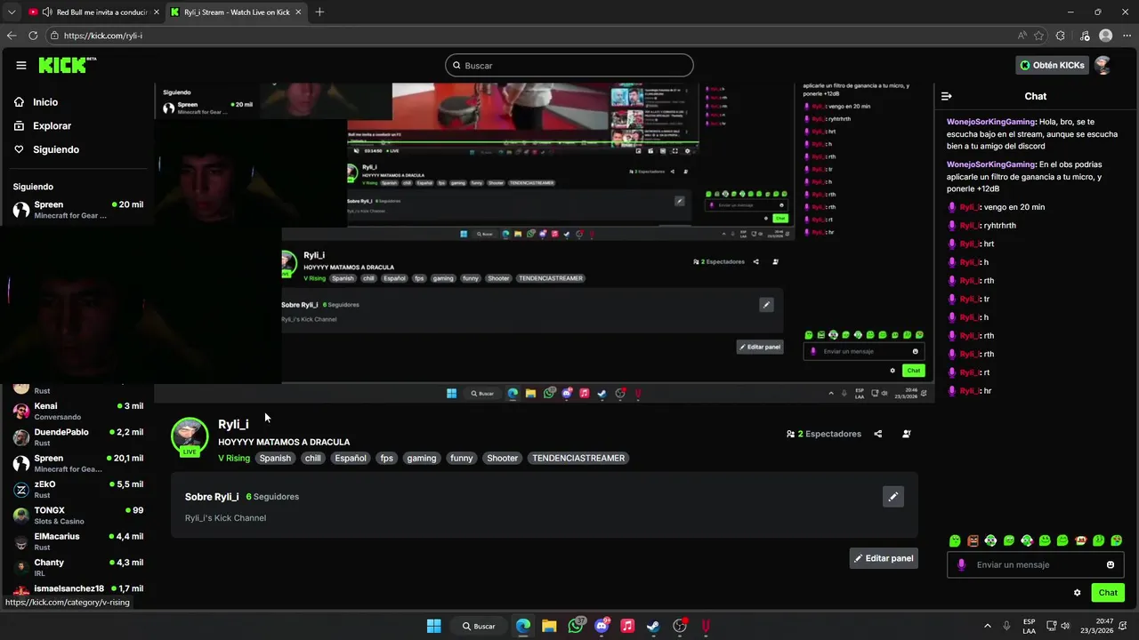
Task: Click the Ryli_i channel avatar with LIVE badge
Action: pyautogui.click(x=190, y=436)
